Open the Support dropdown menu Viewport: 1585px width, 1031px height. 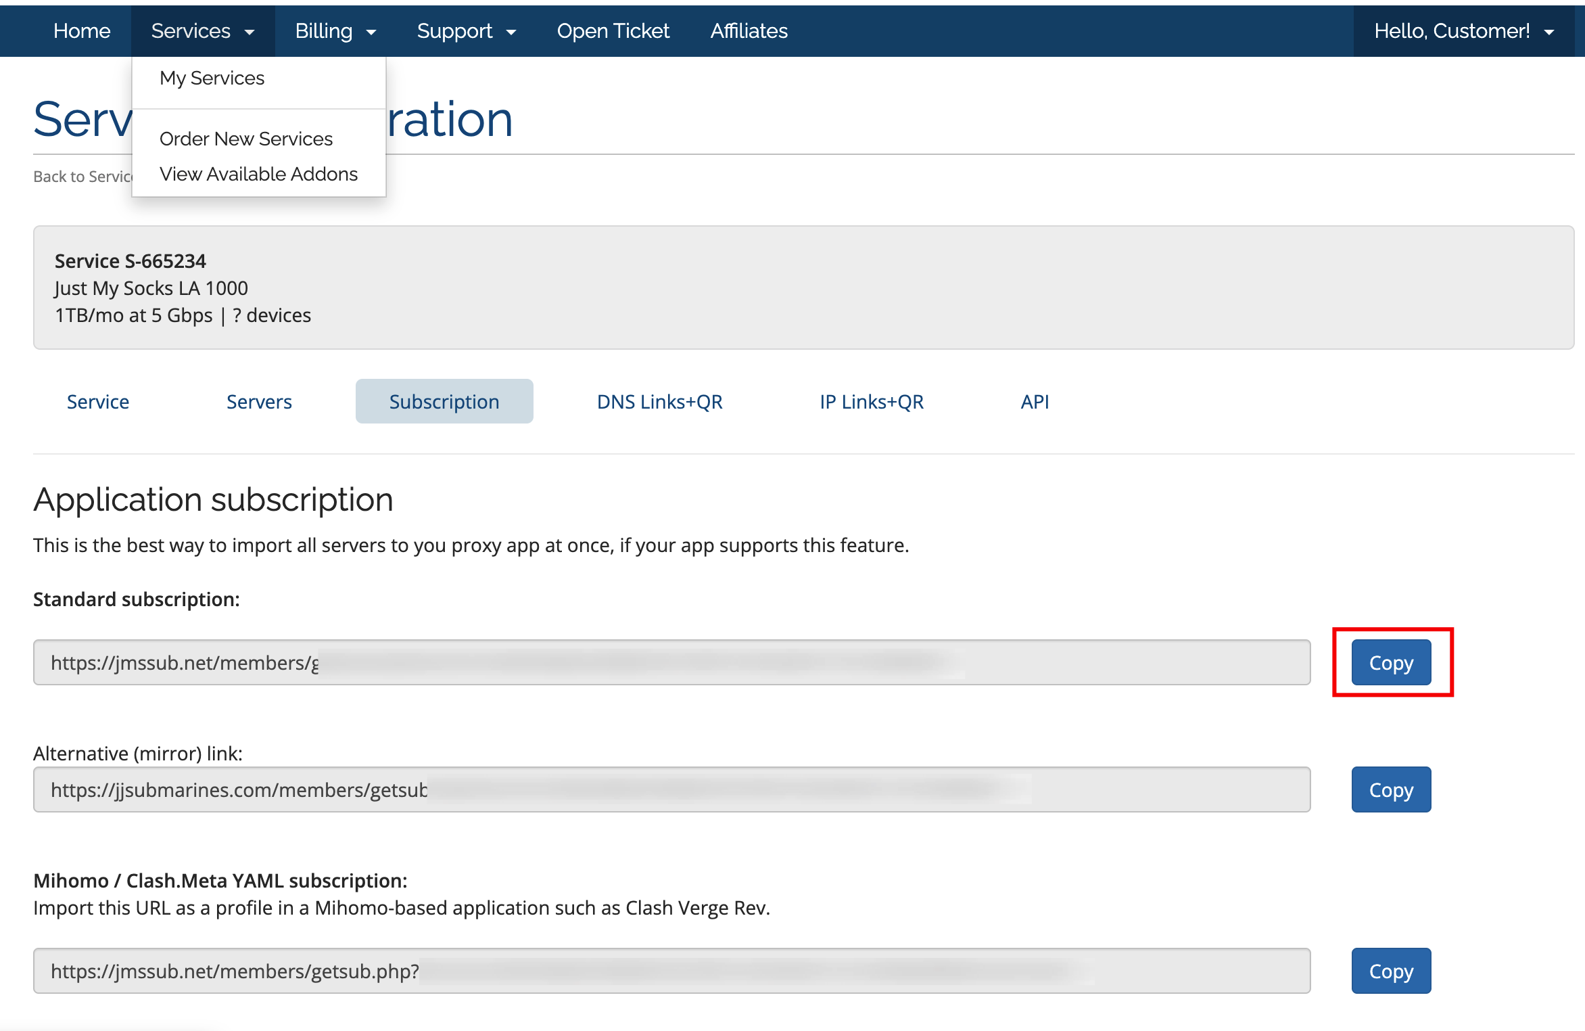tap(467, 31)
